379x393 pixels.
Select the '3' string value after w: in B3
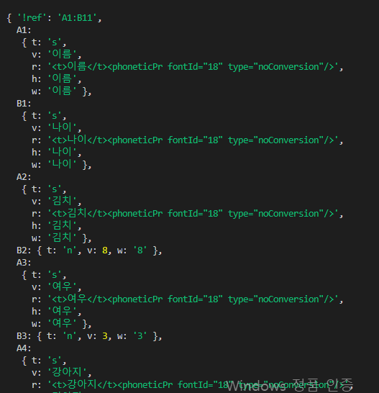click(x=140, y=335)
